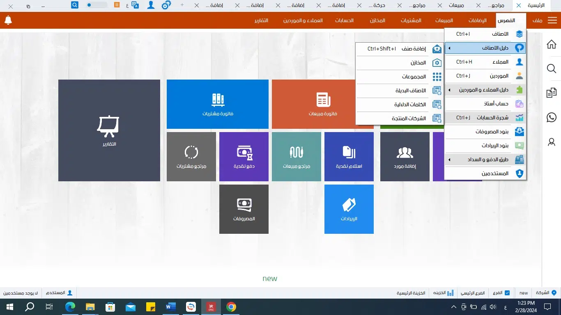Image resolution: width=561 pixels, height=315 pixels.
Task: Toggle the الفرع checkbox in status bar
Action: [507, 293]
